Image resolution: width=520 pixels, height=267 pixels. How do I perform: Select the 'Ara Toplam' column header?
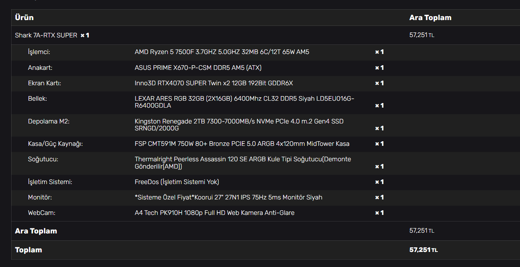click(x=430, y=18)
